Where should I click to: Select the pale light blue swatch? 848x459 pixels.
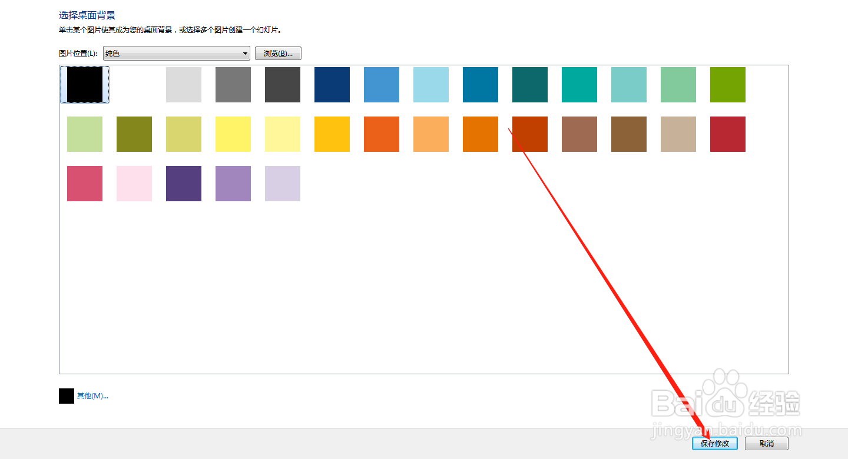431,85
